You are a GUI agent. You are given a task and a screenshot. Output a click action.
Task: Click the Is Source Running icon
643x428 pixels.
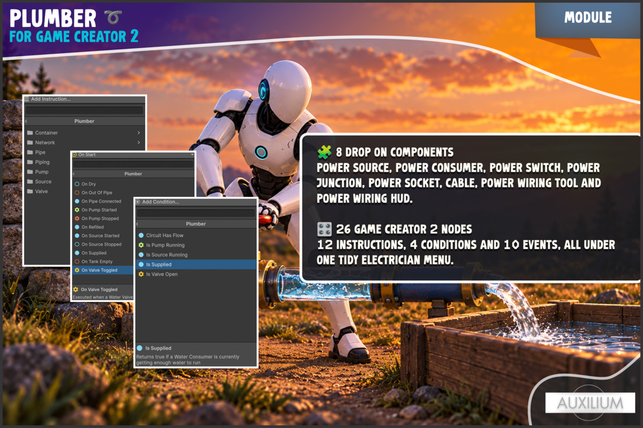(x=141, y=255)
